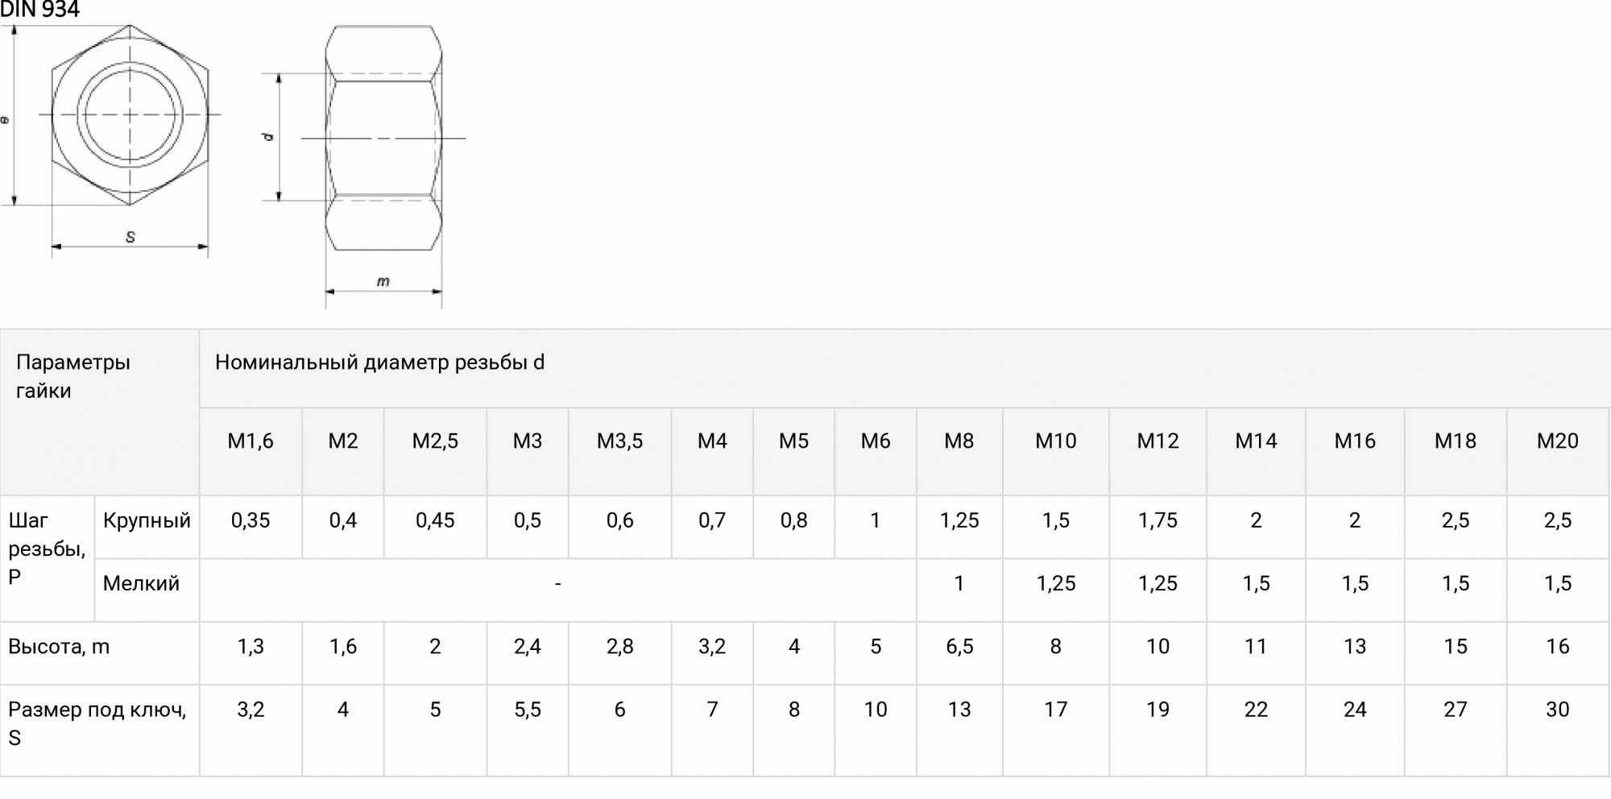Click the 0,35 coarse pitch cell

(251, 520)
